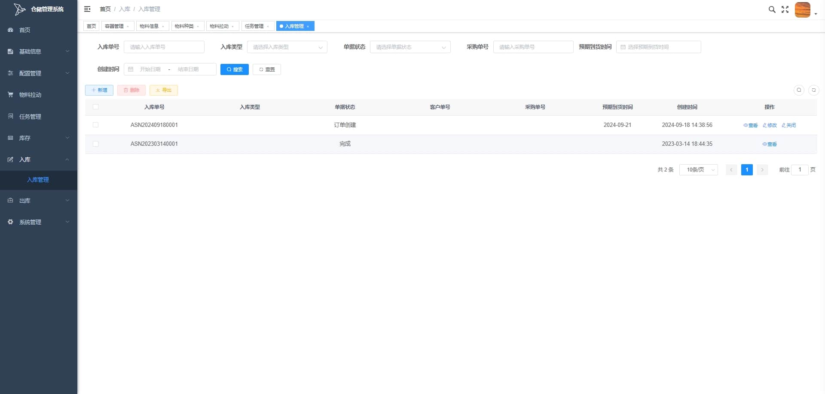Click the 系统管理 gear icon
825x394 pixels.
pyautogui.click(x=10, y=222)
